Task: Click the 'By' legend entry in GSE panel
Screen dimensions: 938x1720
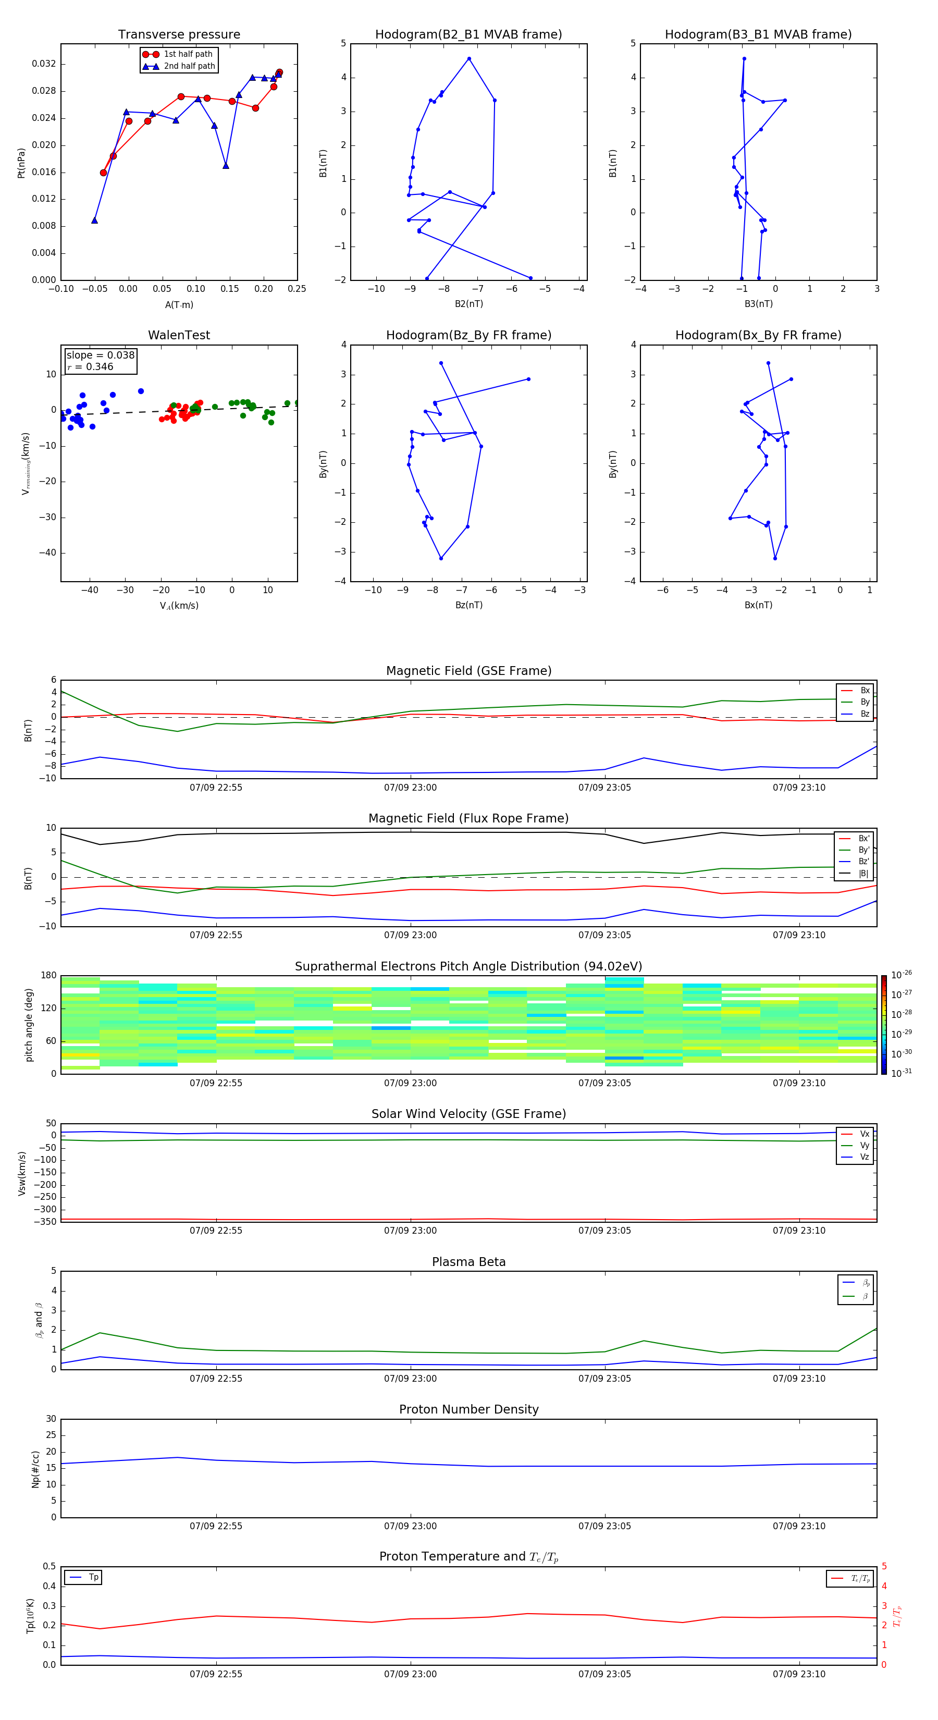Action: tap(856, 702)
